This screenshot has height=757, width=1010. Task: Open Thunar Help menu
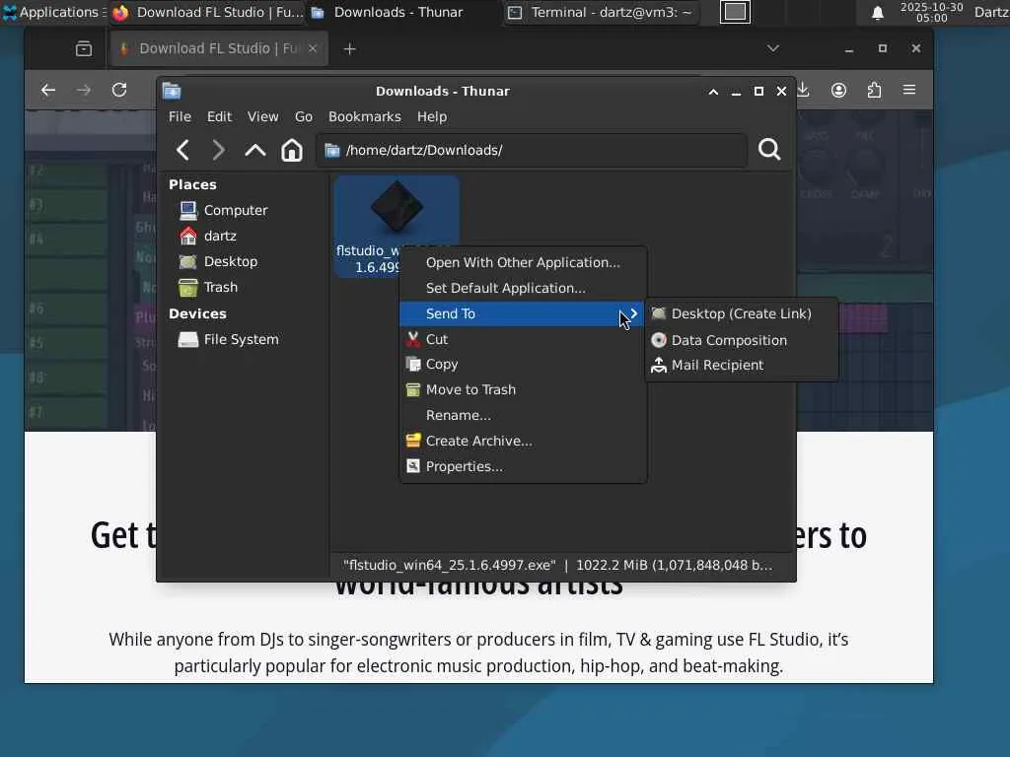pos(432,116)
